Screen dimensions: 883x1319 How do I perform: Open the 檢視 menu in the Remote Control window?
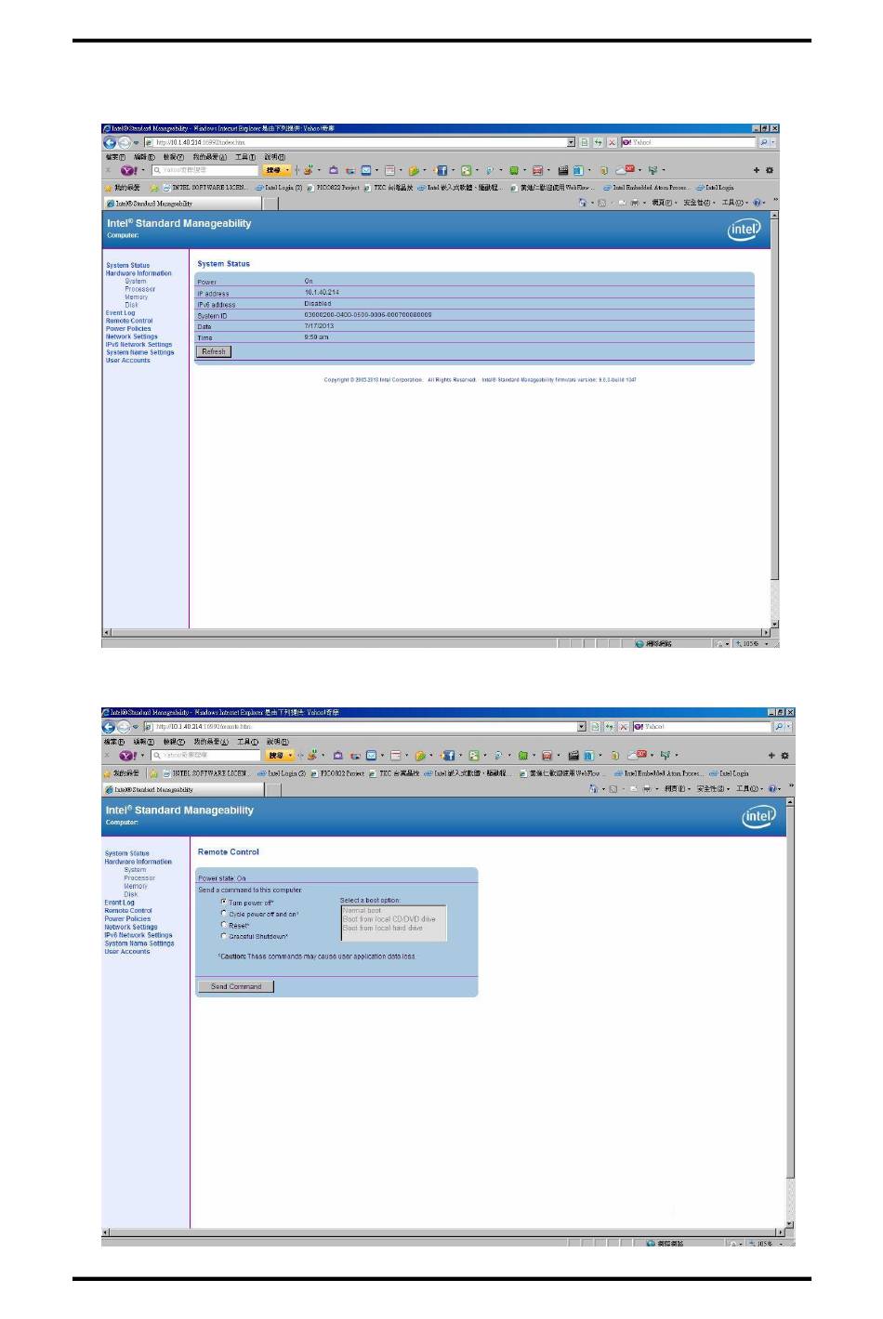coord(173,742)
